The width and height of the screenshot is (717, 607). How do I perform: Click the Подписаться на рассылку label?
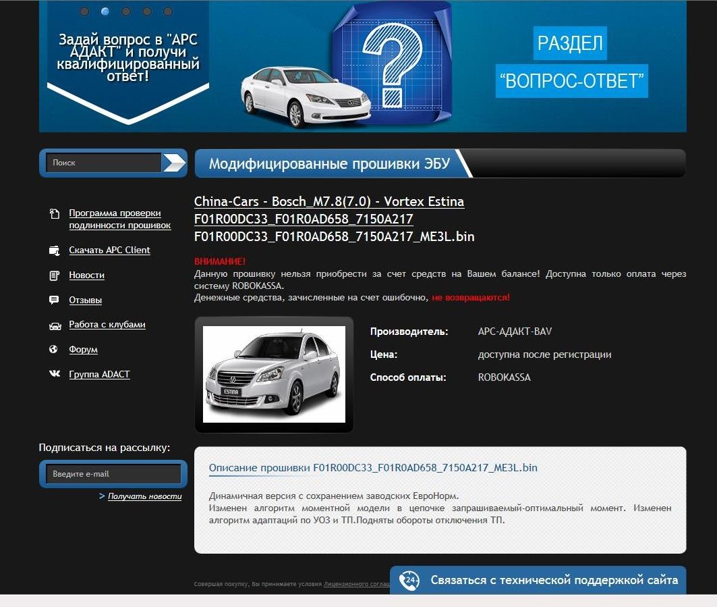(105, 448)
